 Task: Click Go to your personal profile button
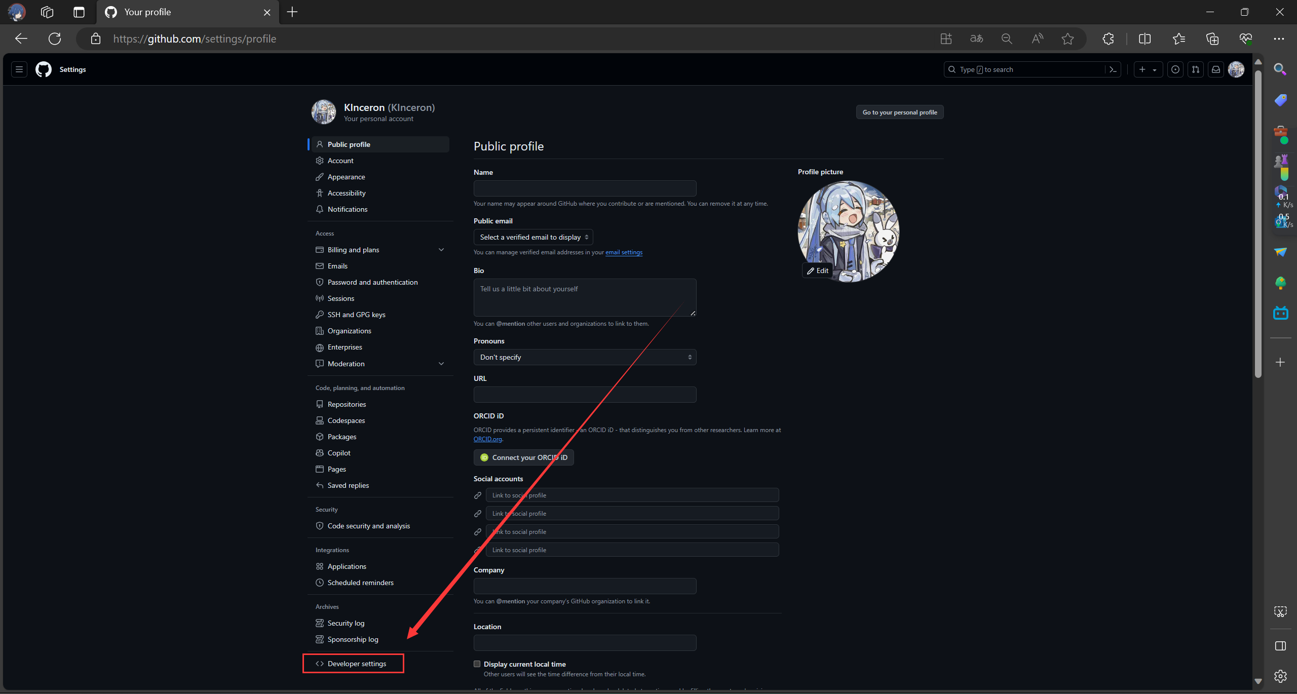(900, 111)
